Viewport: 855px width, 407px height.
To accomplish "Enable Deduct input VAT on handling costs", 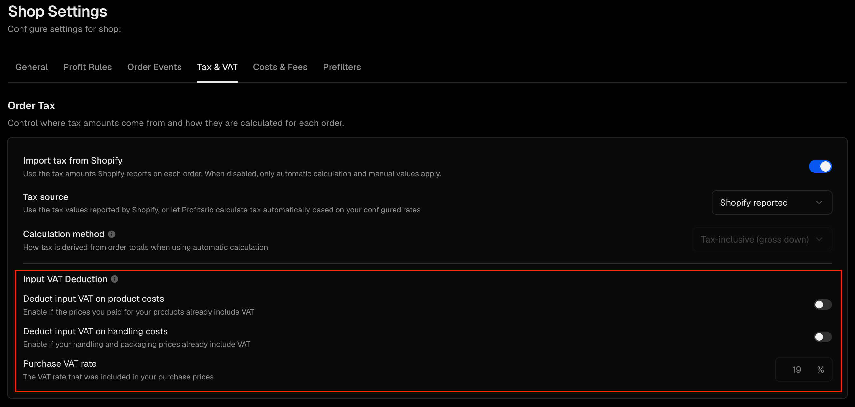I will pyautogui.click(x=823, y=337).
